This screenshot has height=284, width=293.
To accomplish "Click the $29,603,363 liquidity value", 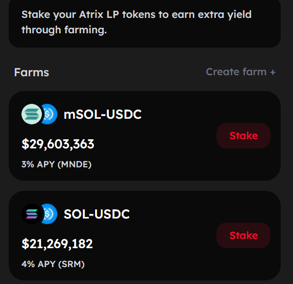I will tap(58, 144).
